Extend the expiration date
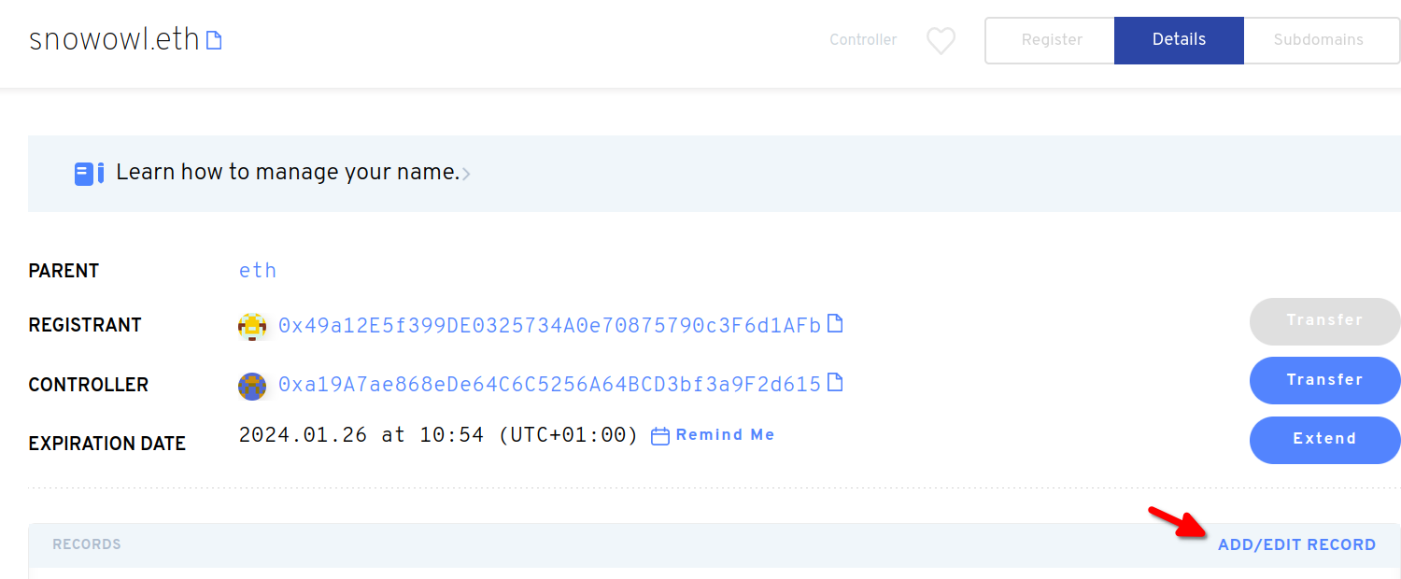The height and width of the screenshot is (579, 1401). (1324, 439)
